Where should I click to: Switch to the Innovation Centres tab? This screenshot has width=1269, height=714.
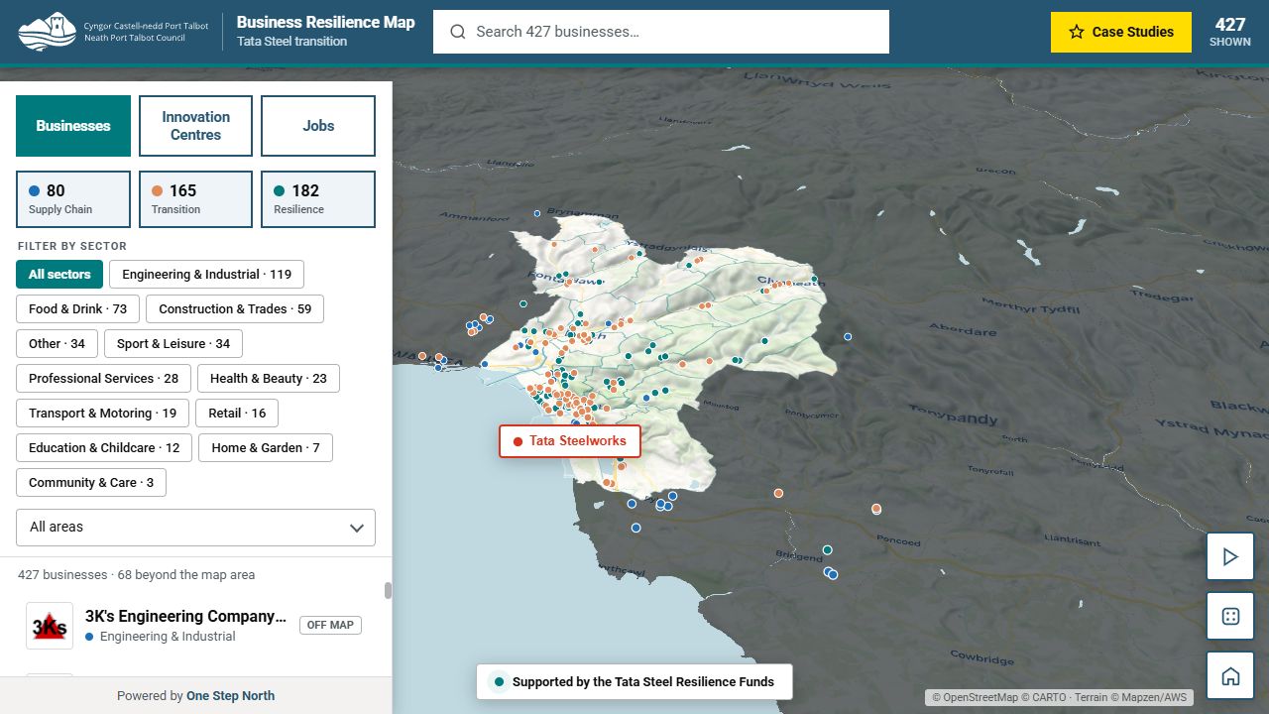pyautogui.click(x=195, y=126)
